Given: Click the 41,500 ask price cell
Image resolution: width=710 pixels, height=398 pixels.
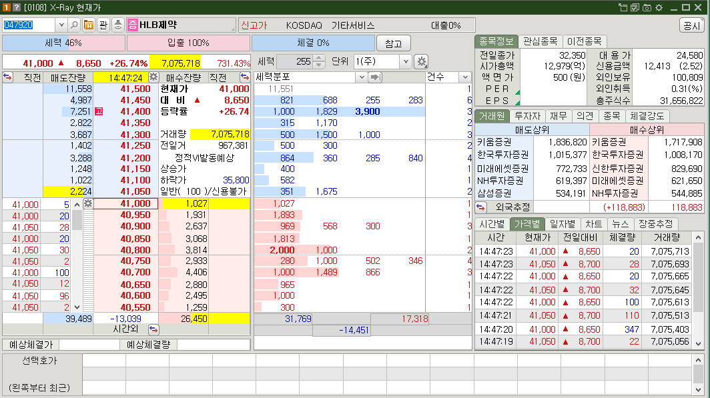Looking at the screenshot, I should (126, 89).
